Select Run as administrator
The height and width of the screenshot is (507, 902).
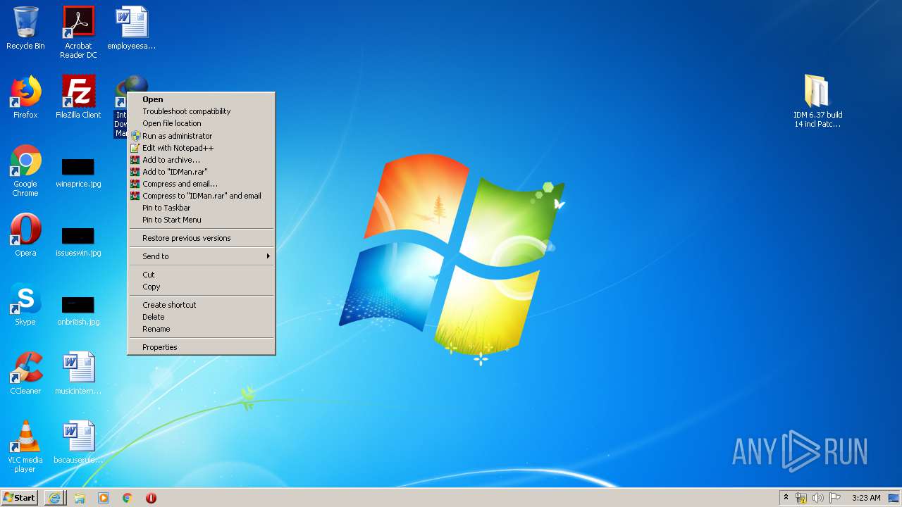click(202, 136)
